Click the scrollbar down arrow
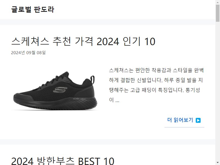The height and width of the screenshot is (165, 220). point(218,163)
